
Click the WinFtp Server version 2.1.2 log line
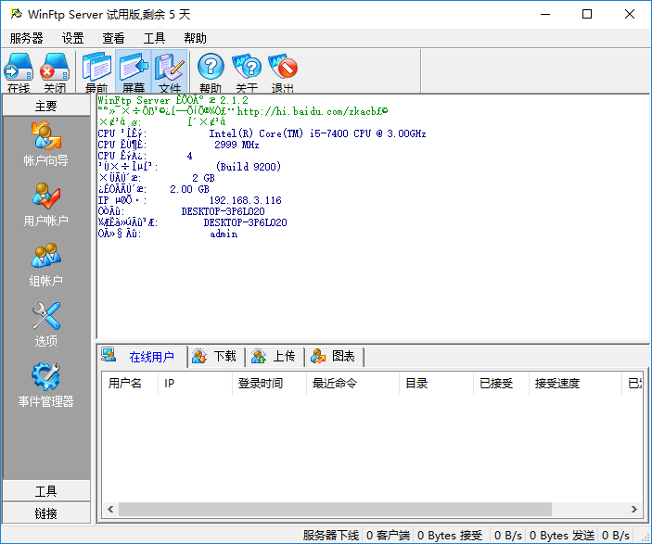(x=173, y=100)
